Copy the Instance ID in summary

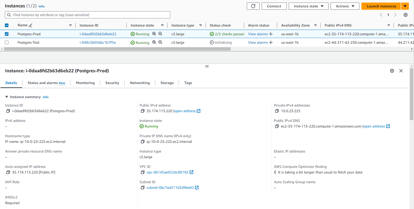[8, 111]
